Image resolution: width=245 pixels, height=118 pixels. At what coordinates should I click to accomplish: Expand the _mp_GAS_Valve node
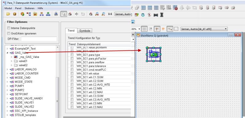tap(11, 57)
